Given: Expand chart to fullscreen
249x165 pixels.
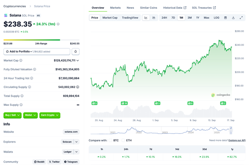Looking at the screenshot, I should pyautogui.click(x=241, y=18).
